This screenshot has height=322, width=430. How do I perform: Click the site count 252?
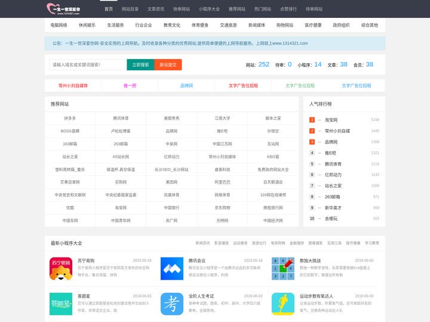[264, 64]
